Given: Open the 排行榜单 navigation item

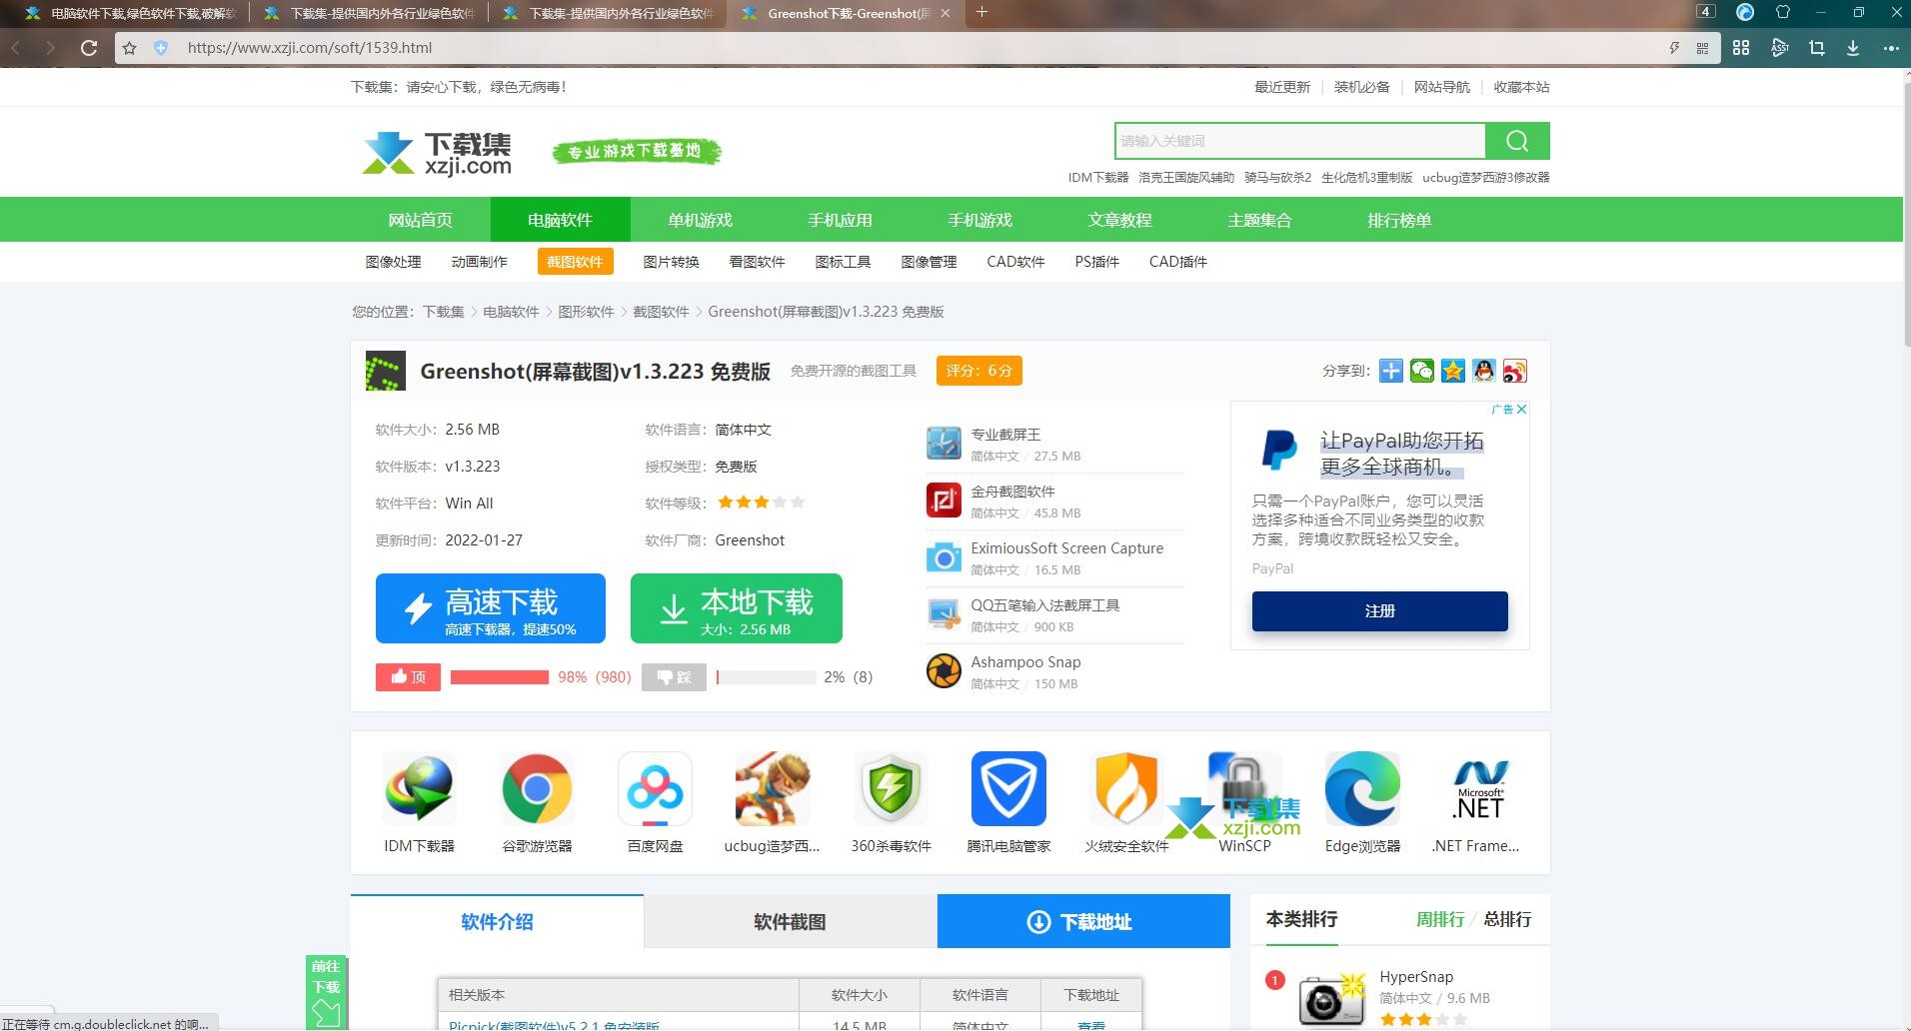Looking at the screenshot, I should coord(1399,220).
